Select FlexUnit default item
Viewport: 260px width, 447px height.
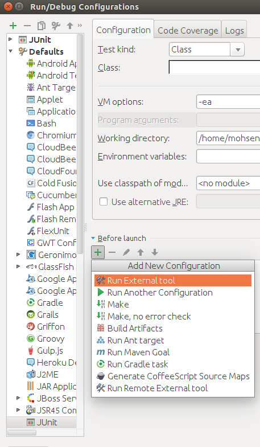pos(48,231)
